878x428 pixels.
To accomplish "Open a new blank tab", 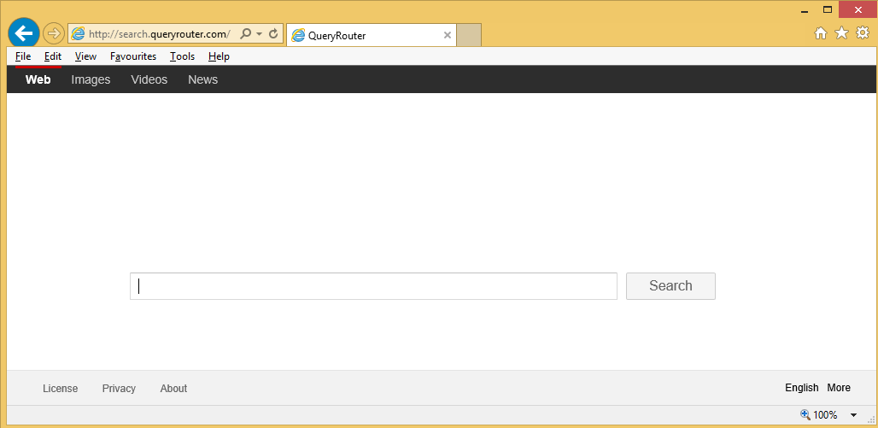I will [x=469, y=35].
